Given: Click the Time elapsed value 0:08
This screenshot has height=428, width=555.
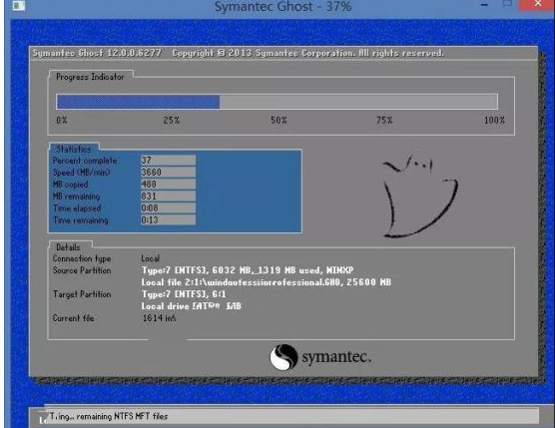Looking at the screenshot, I should point(168,208).
